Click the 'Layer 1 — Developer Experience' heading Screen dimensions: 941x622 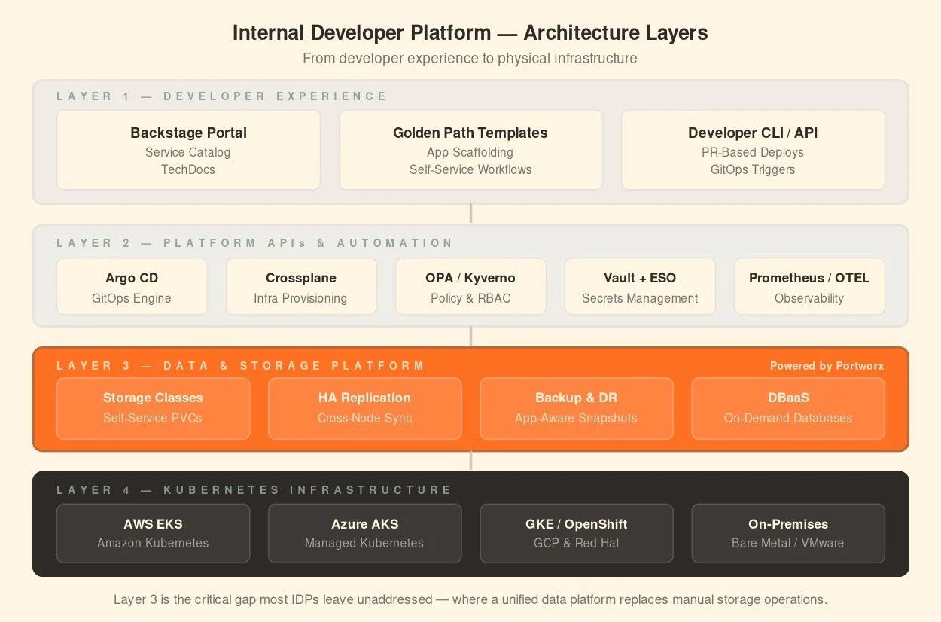pos(221,96)
